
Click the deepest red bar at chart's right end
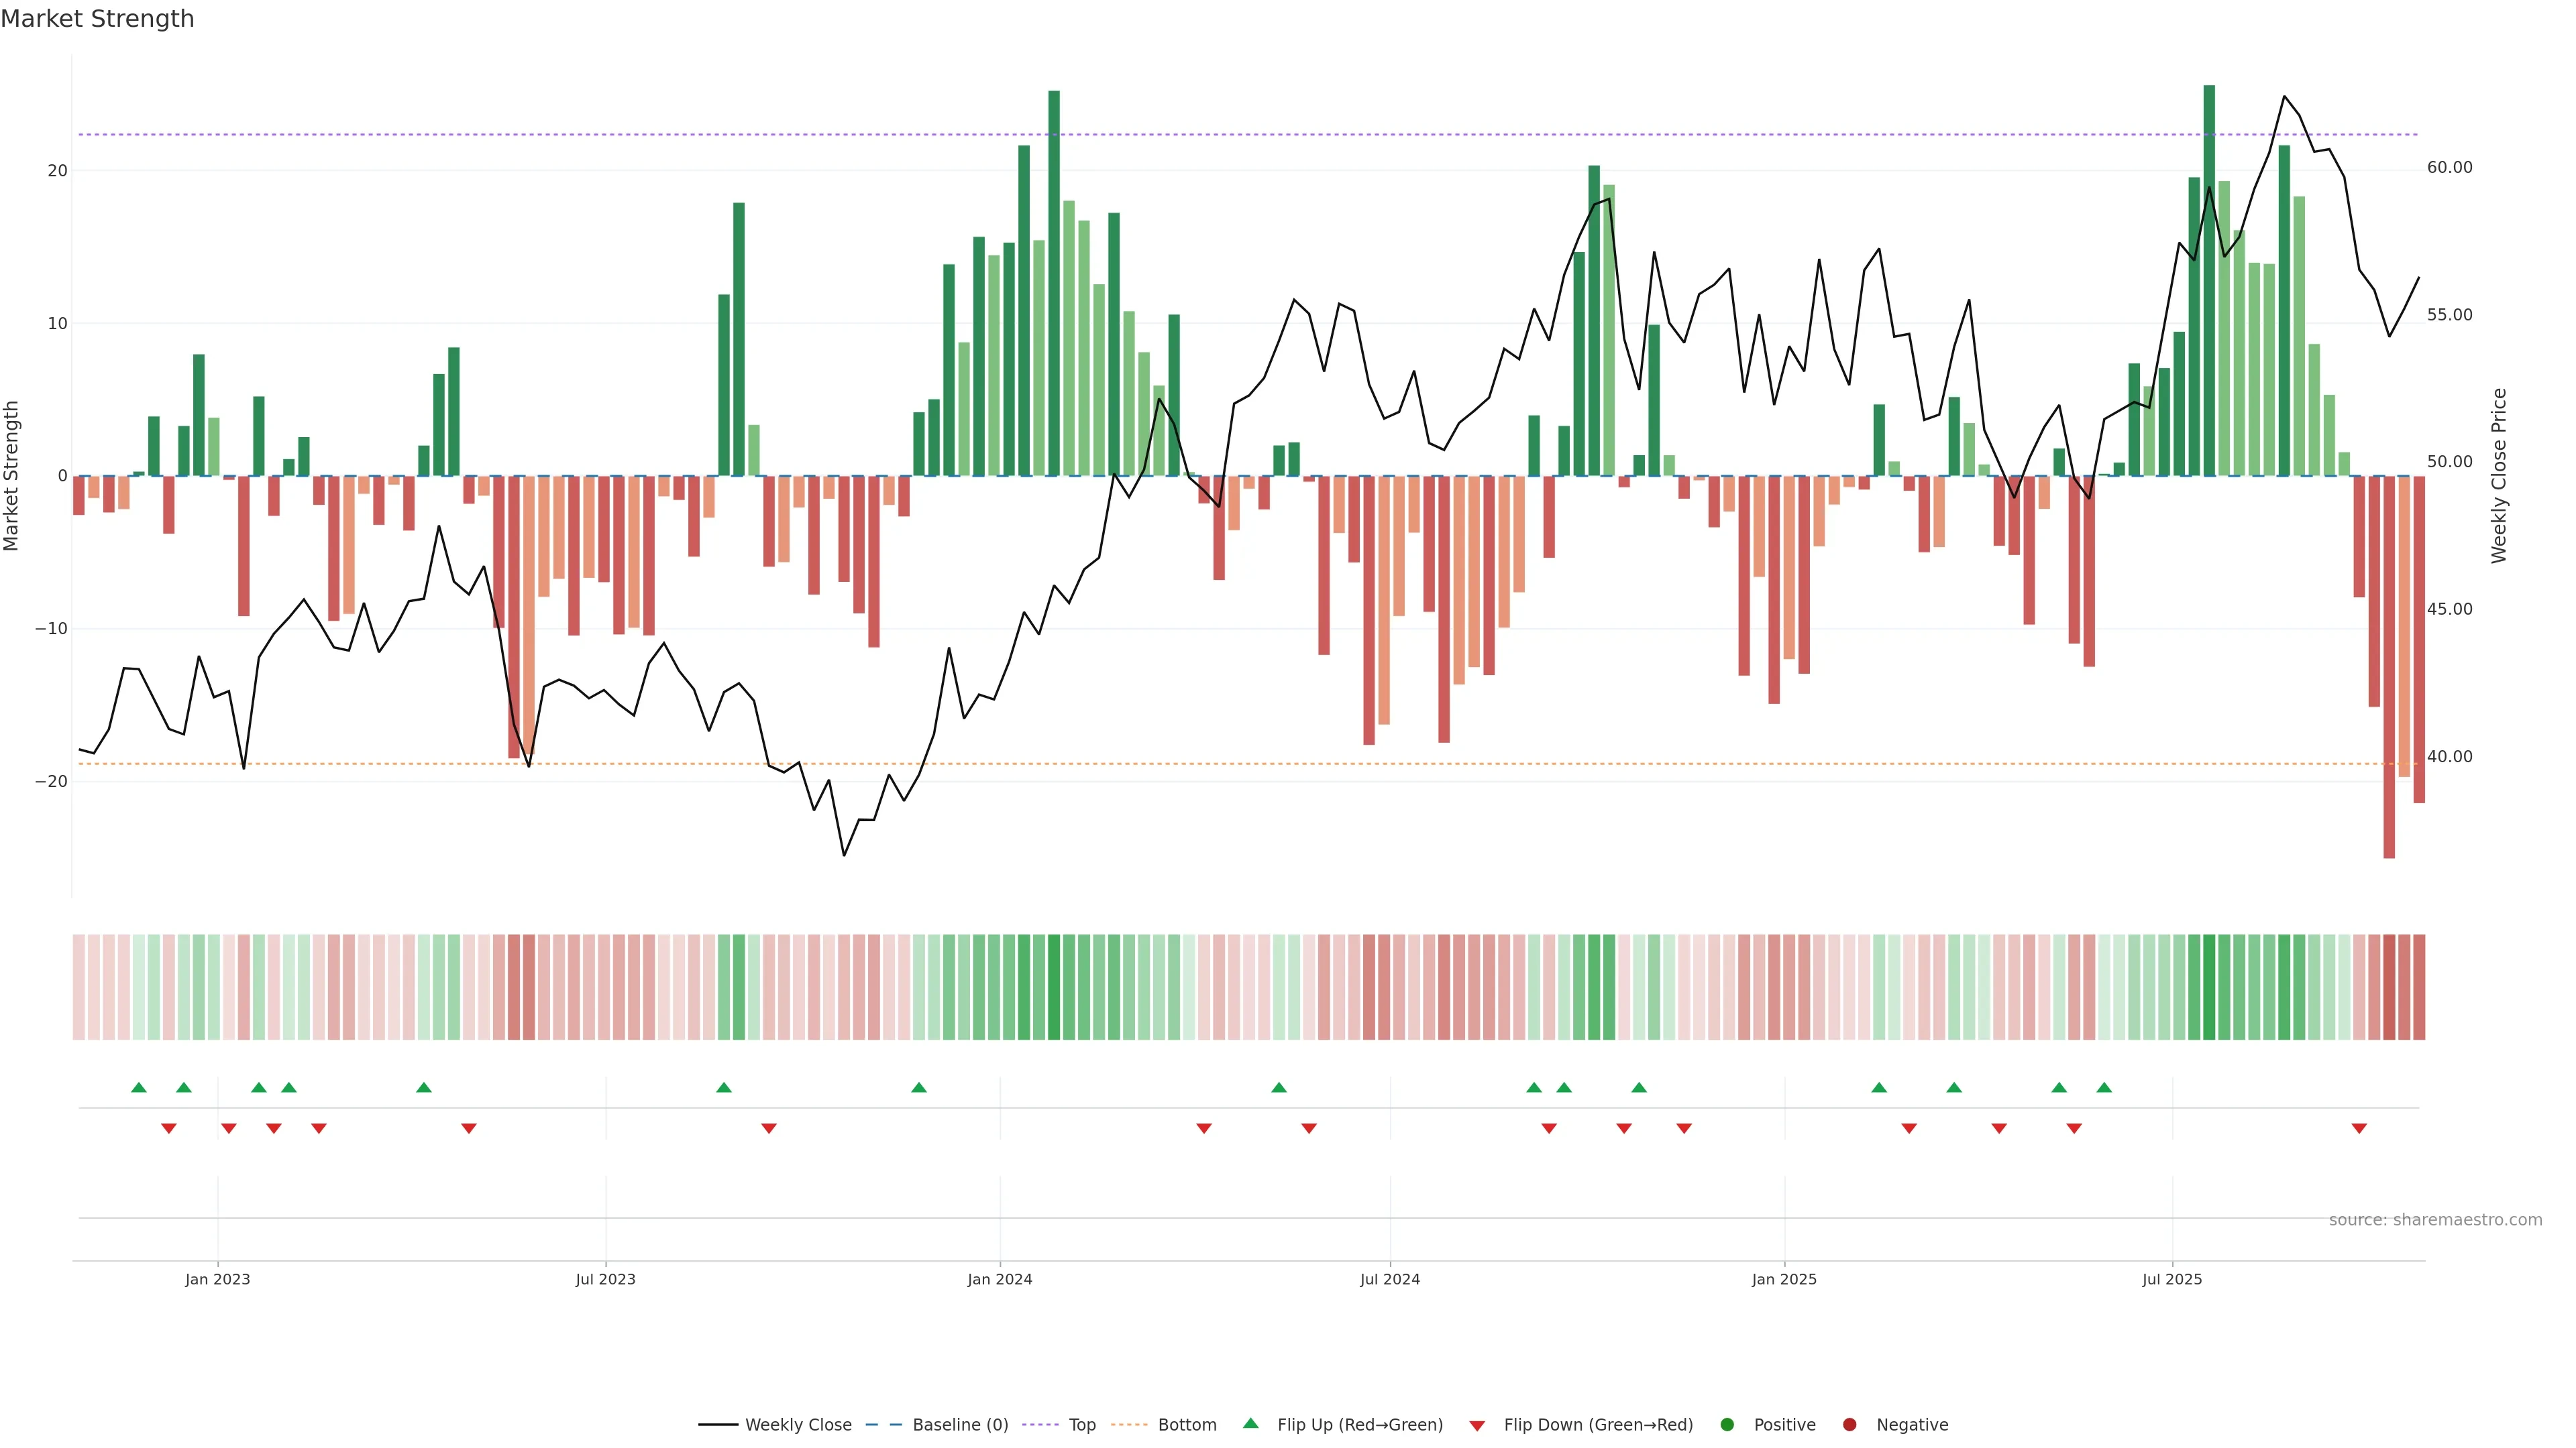(x=2389, y=670)
